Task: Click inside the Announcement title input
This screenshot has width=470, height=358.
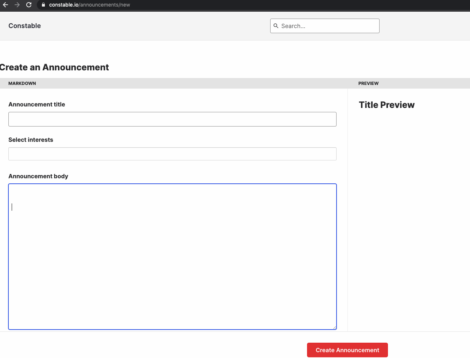Action: tap(172, 119)
